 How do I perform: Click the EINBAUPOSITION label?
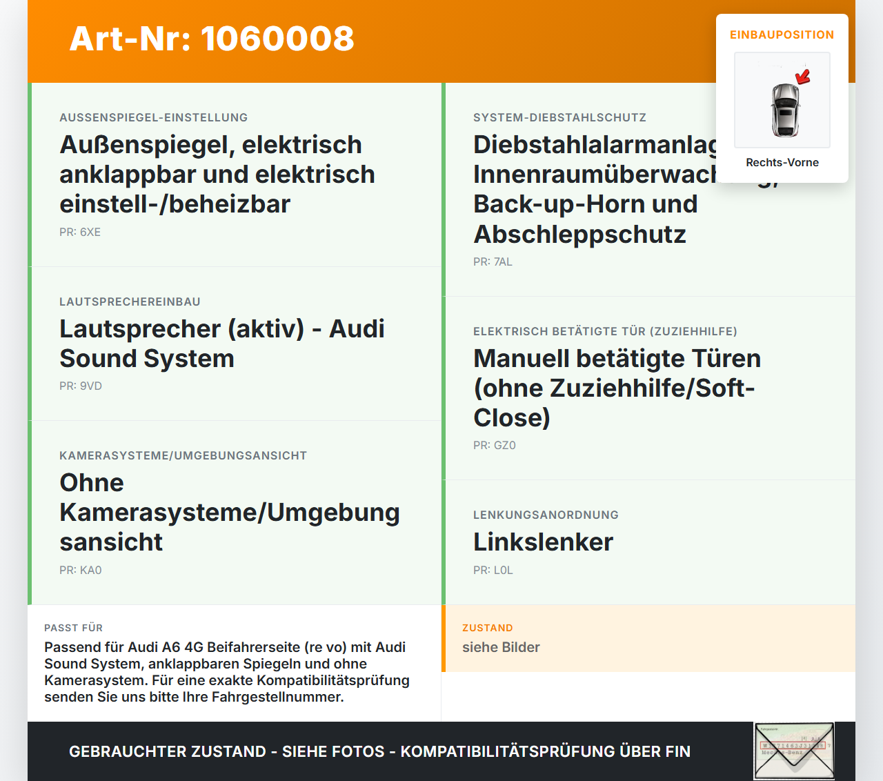click(x=782, y=34)
